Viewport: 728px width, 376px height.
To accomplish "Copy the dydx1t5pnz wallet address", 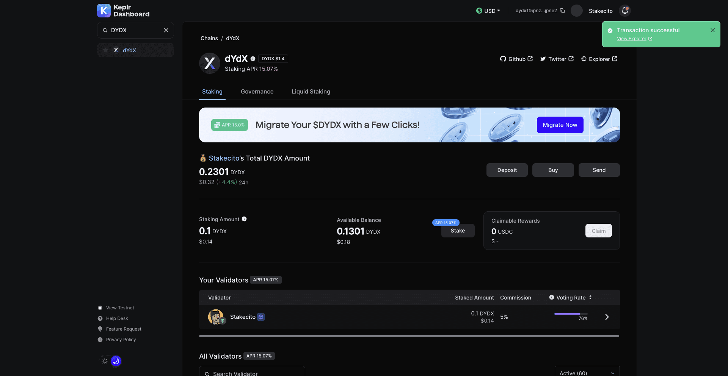I will tap(563, 11).
